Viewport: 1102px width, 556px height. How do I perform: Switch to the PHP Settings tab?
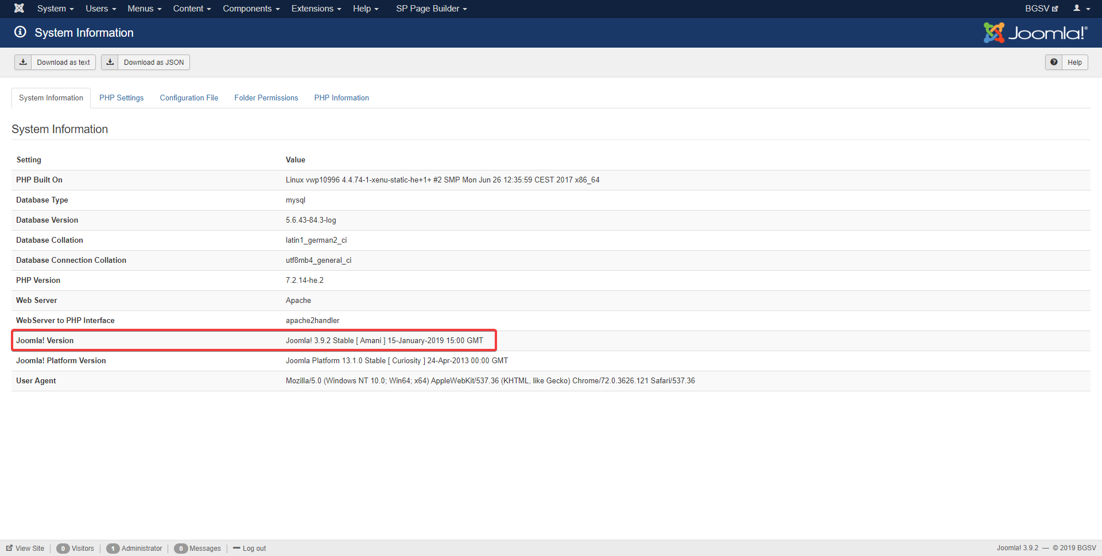click(121, 98)
